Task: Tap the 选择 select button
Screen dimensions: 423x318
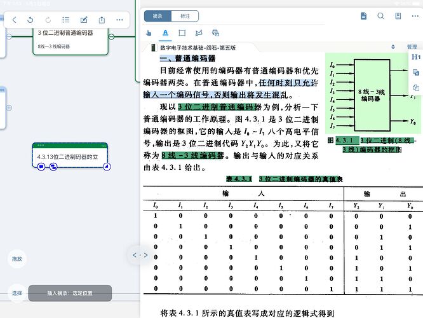Action: 17,293
